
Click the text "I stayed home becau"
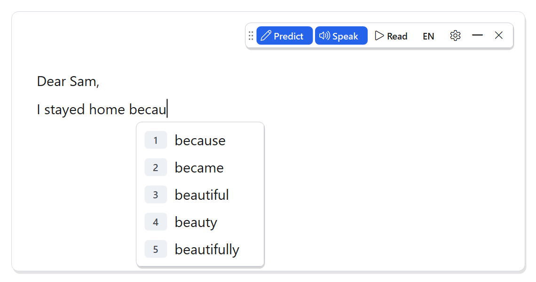[102, 110]
